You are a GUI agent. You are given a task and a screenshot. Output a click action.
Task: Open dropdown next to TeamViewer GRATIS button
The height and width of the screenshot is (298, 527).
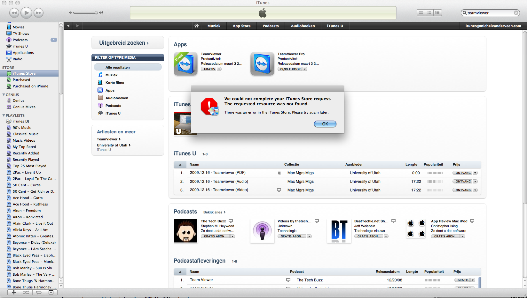[219, 69]
